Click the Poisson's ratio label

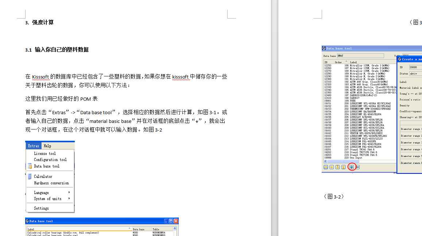point(410,100)
